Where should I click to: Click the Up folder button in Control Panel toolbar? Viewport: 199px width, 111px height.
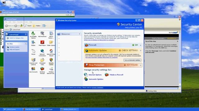click(21, 26)
